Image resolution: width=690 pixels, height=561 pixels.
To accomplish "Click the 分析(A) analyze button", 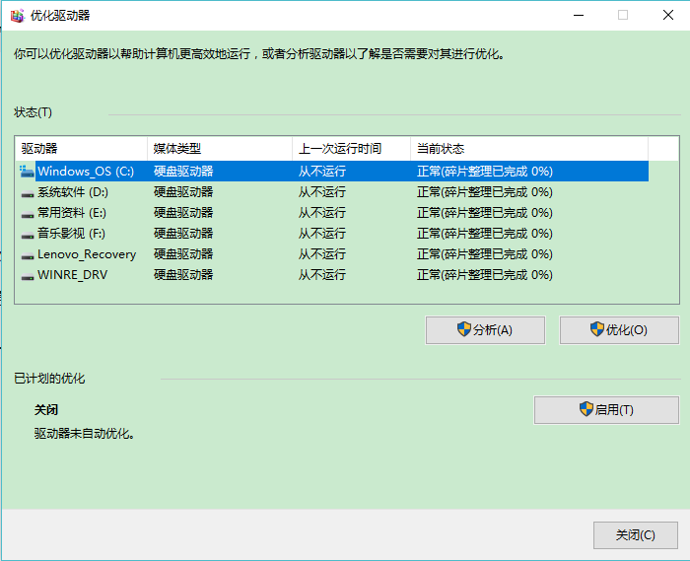I will 485,330.
